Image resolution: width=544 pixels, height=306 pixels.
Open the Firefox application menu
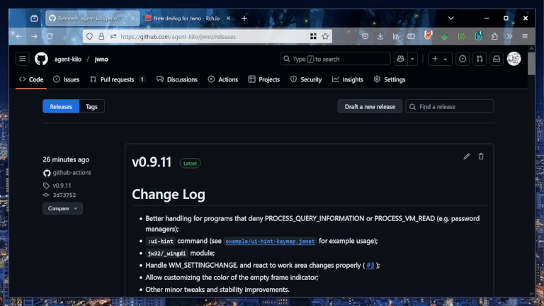coord(525,36)
